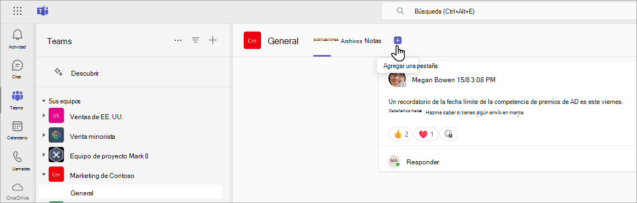This screenshot has width=637, height=203.
Task: Open Equipo de proyecto Mark 8 name
Action: (109, 156)
